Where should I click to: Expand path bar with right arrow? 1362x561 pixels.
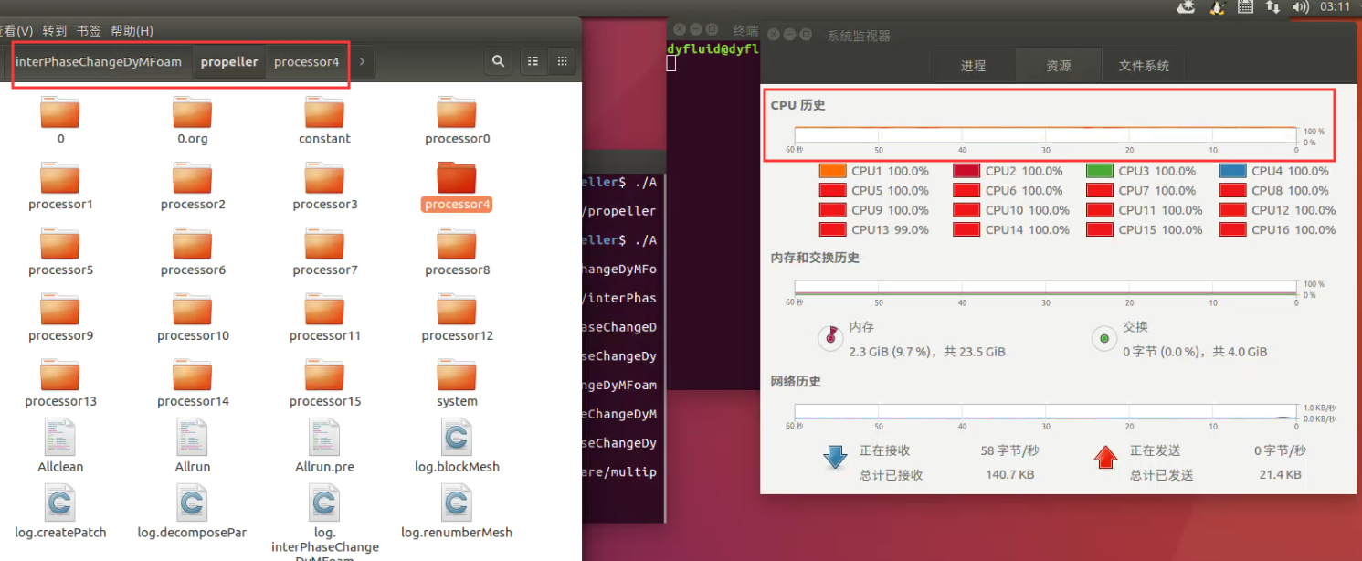363,61
